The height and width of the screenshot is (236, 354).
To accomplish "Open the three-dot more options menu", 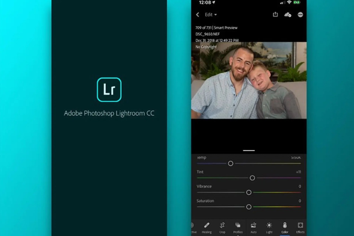I will pos(300,15).
